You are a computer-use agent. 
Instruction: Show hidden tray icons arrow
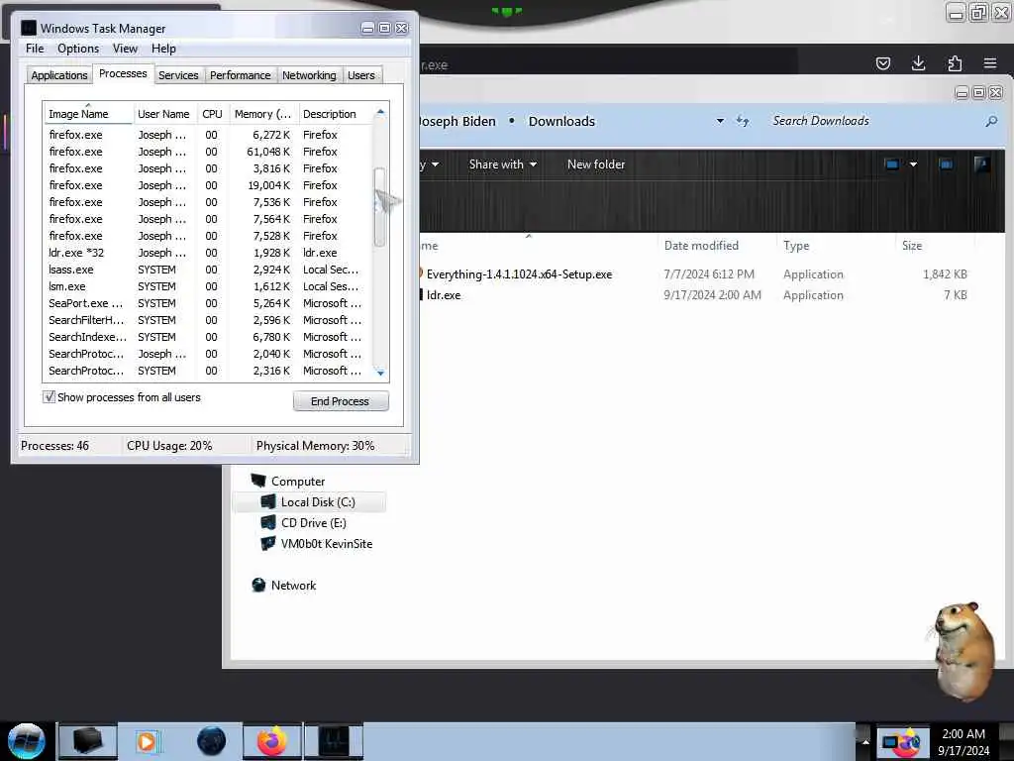coord(865,741)
